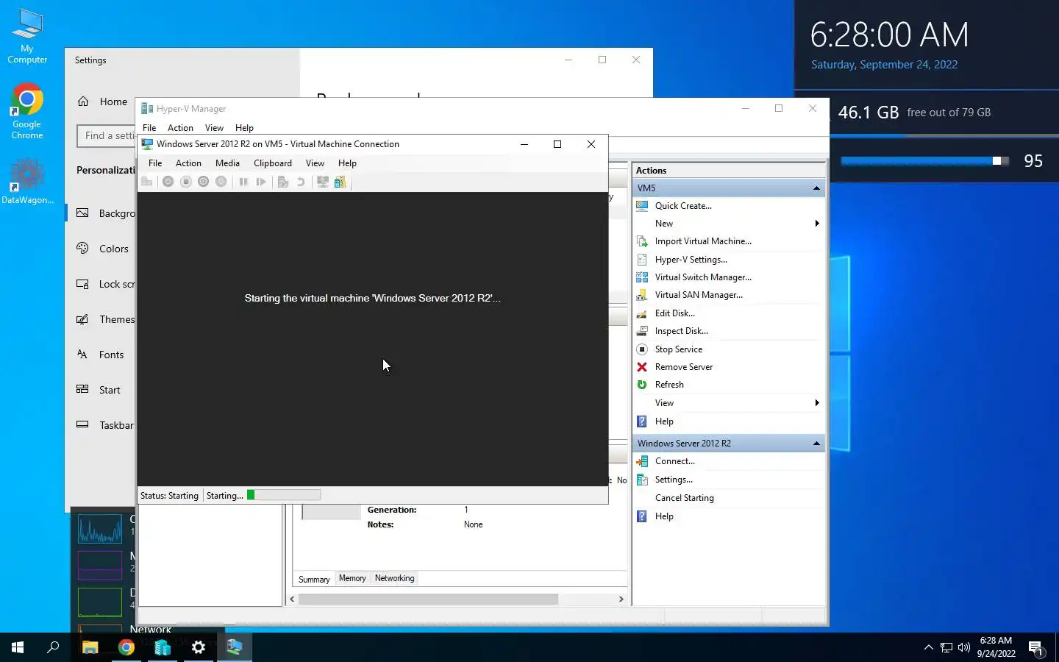This screenshot has width=1059, height=662.
Task: Expand the New submenu in Actions
Action: click(x=817, y=224)
